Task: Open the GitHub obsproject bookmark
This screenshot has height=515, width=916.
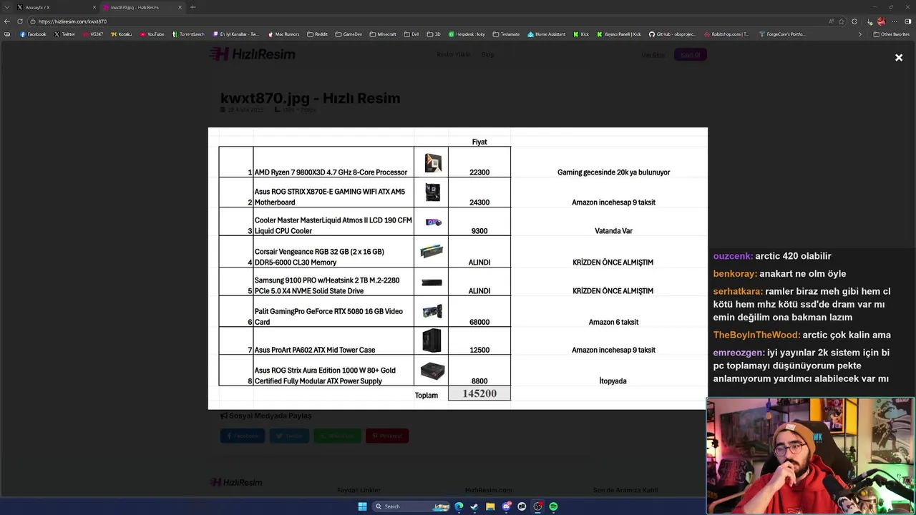Action: click(x=673, y=34)
